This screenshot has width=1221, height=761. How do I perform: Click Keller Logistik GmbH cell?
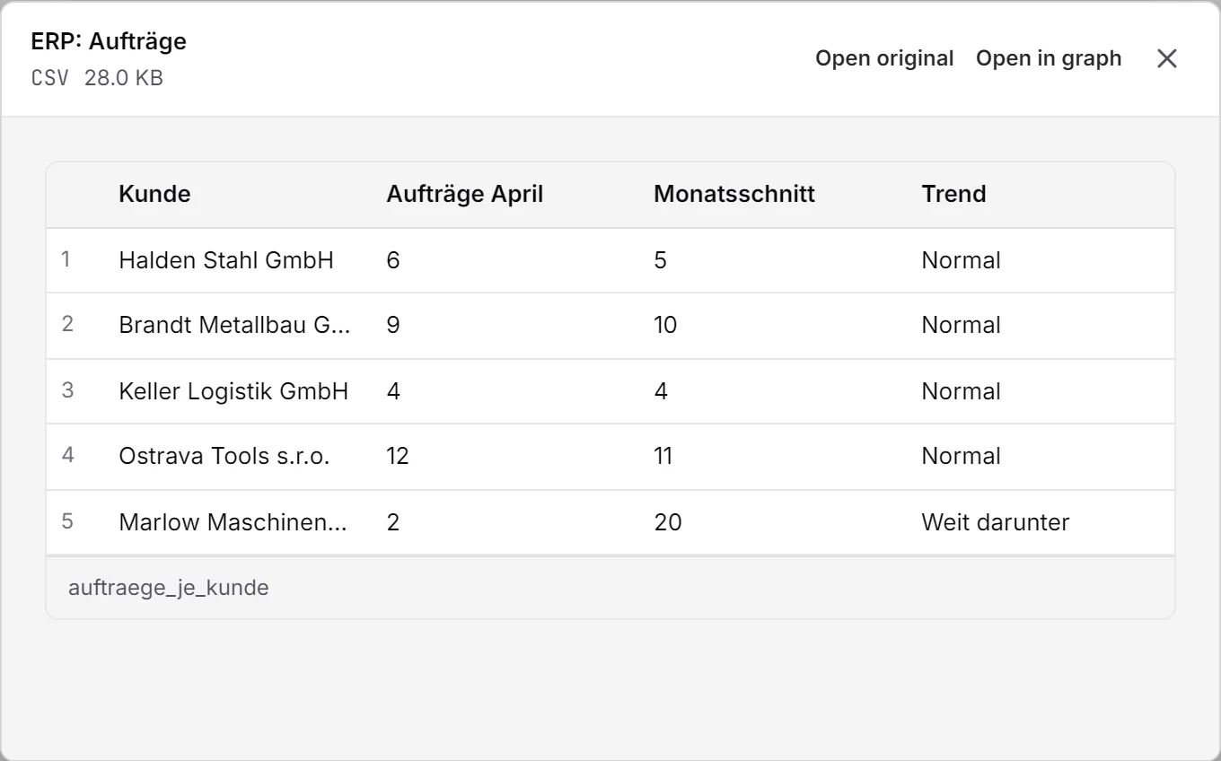point(233,391)
